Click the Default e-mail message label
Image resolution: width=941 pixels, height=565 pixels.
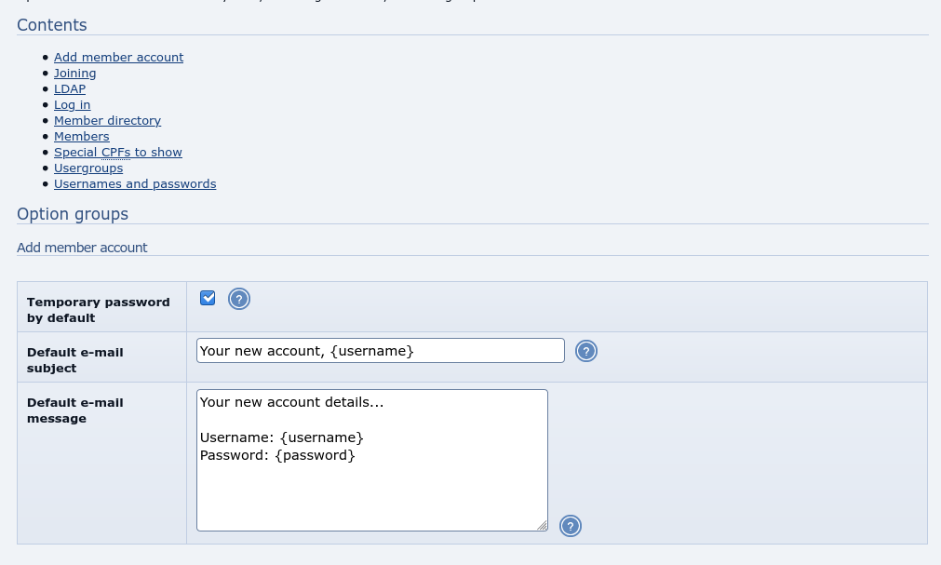74,410
